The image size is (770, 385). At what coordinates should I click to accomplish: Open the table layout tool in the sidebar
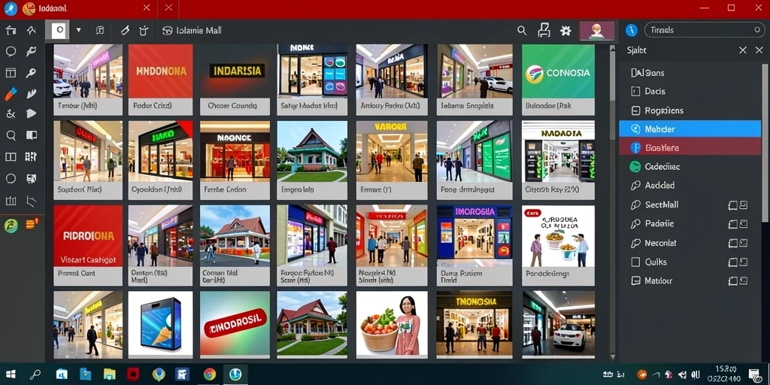(11, 73)
